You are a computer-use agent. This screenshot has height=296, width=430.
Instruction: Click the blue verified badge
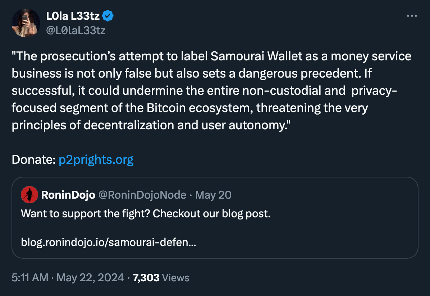108,16
